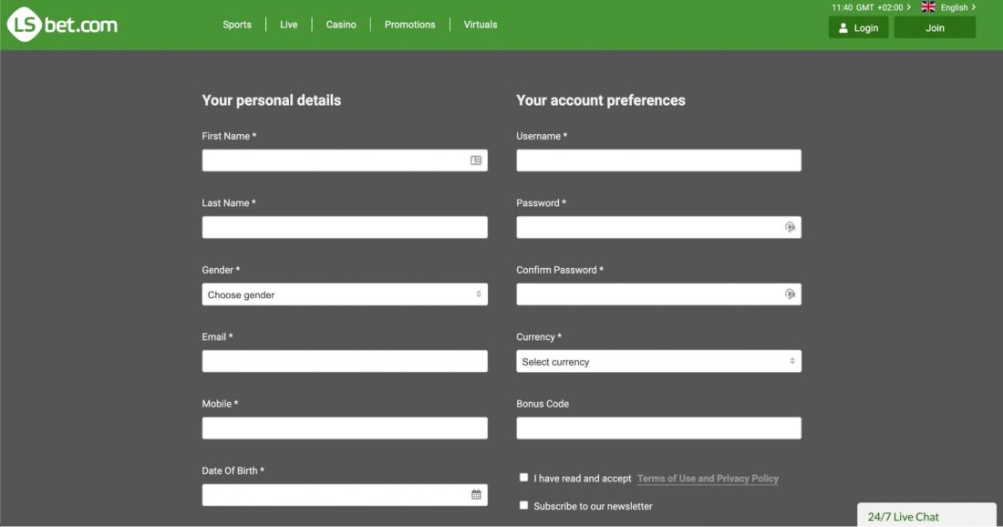
Task: Open Terms of Use and Privacy Policy link
Action: [x=708, y=479]
